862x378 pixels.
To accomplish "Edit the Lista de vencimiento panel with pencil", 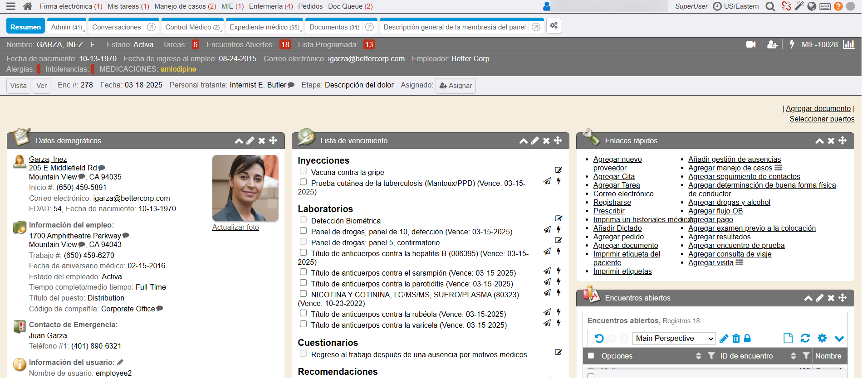I will [x=535, y=141].
